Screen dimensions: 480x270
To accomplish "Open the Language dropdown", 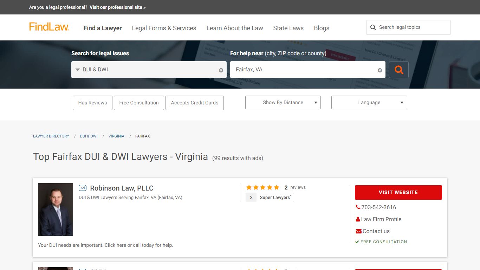I will tap(369, 102).
